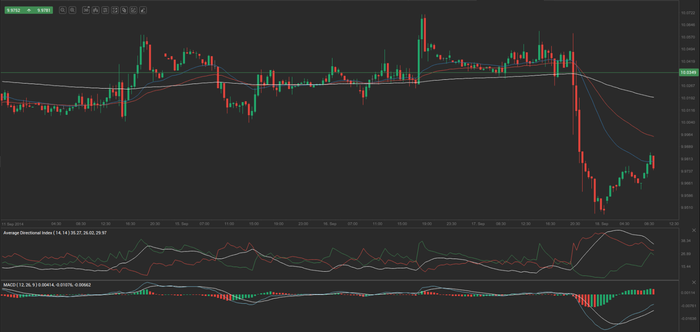Open the candlestick chart type menu
Screen dimensions: 700x332
point(95,10)
